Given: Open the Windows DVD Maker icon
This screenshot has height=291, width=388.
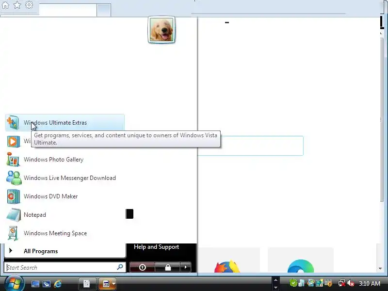Looking at the screenshot, I should click(x=14, y=196).
